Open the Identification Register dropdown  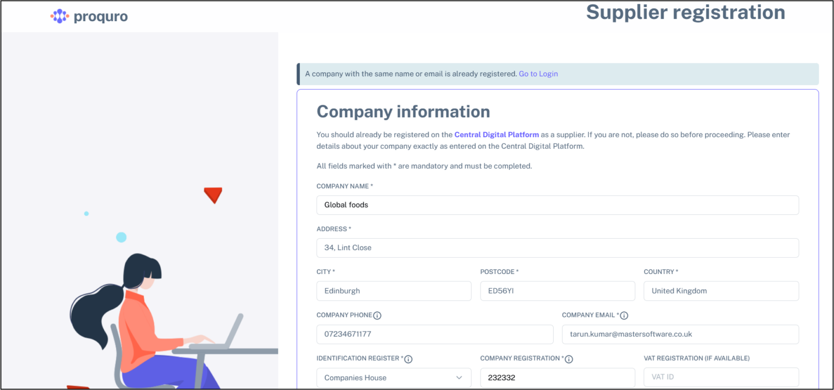pyautogui.click(x=394, y=378)
